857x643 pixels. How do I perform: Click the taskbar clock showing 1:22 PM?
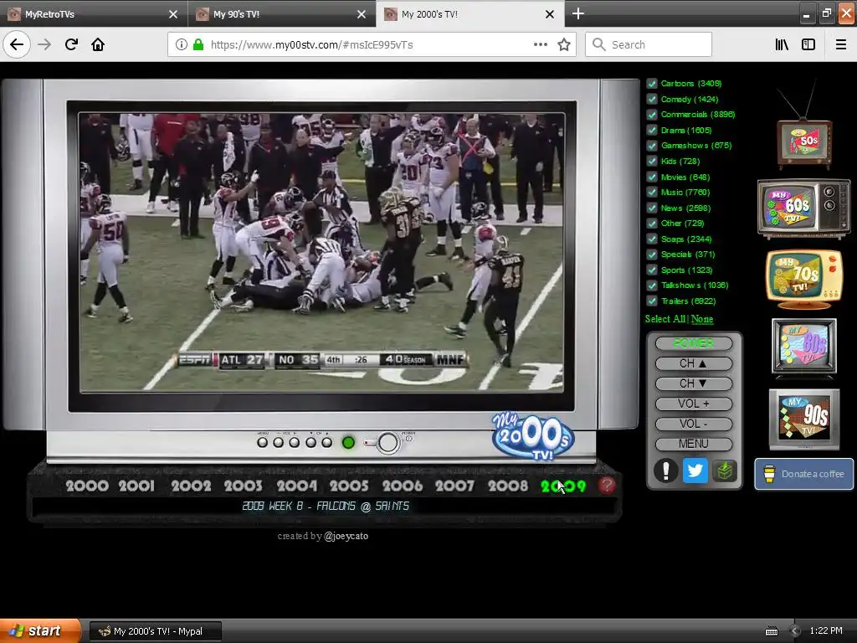click(x=826, y=631)
